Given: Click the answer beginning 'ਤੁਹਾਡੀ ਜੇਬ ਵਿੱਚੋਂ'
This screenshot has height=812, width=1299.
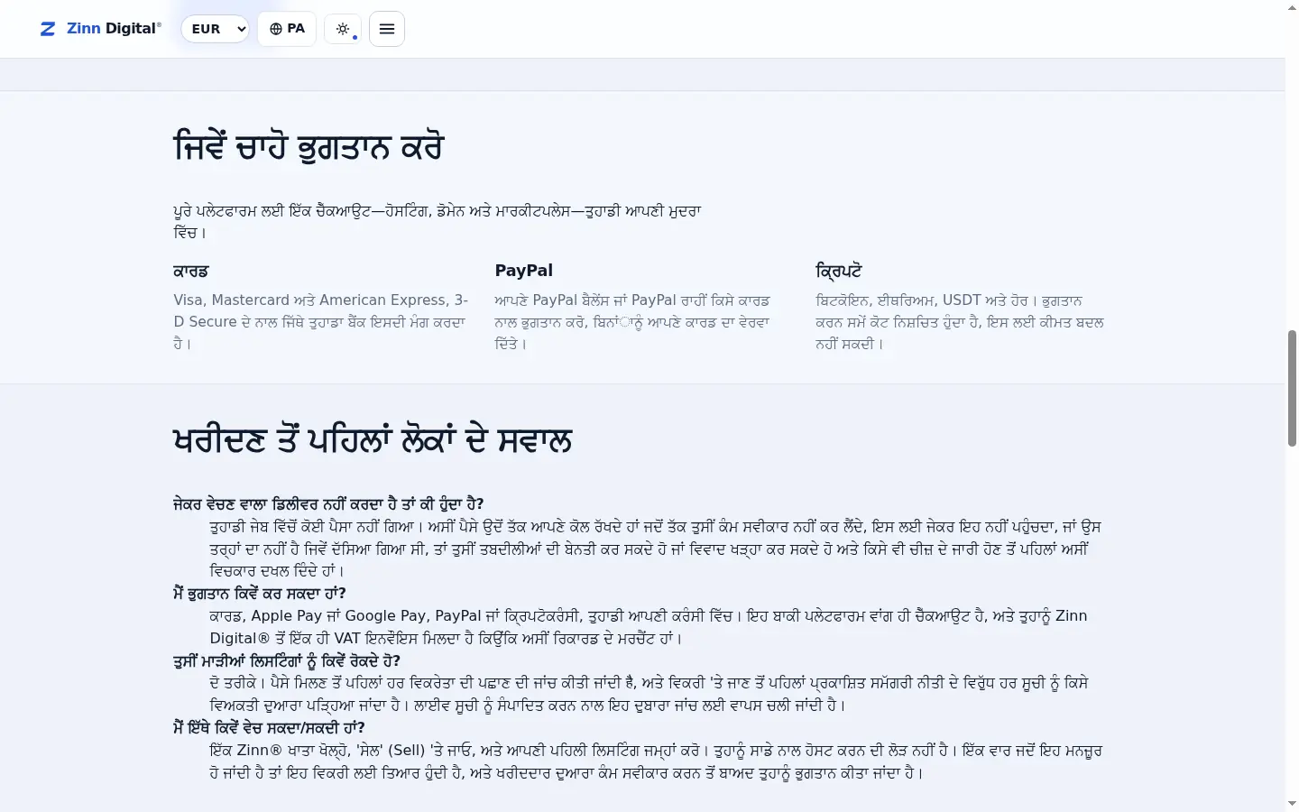Looking at the screenshot, I should tap(656, 549).
